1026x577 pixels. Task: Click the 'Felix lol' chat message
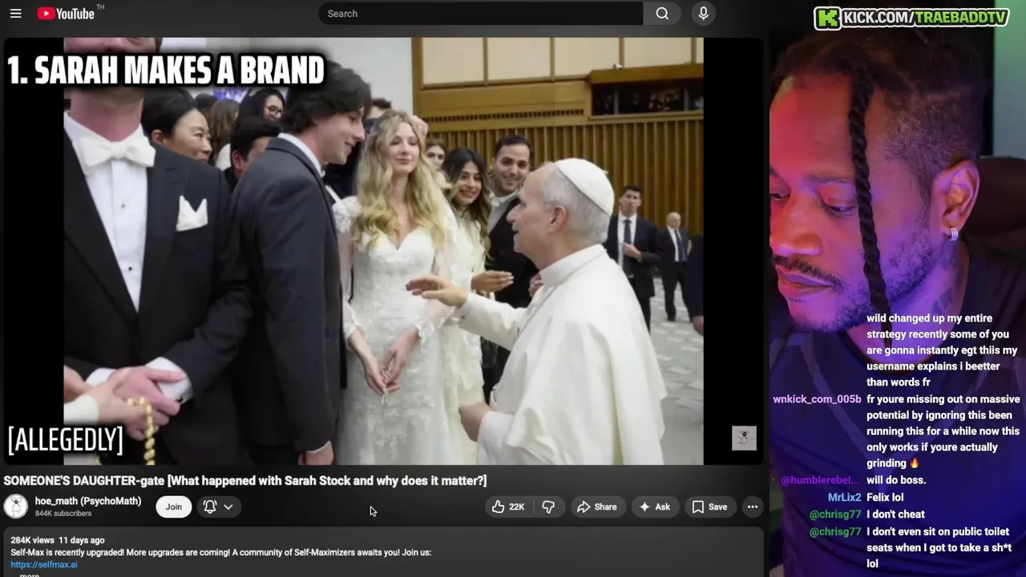coord(885,498)
